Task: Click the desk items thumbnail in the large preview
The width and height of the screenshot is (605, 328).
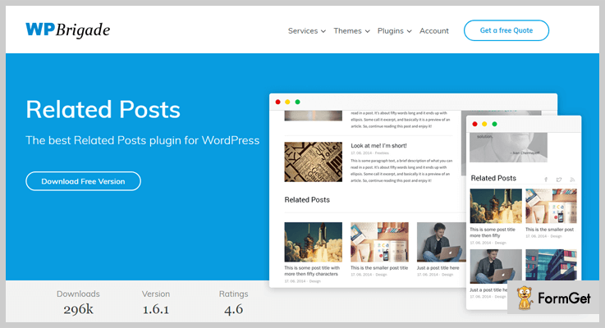Action: [x=379, y=242]
